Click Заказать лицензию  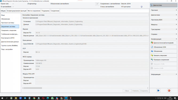[x=164, y=55]
